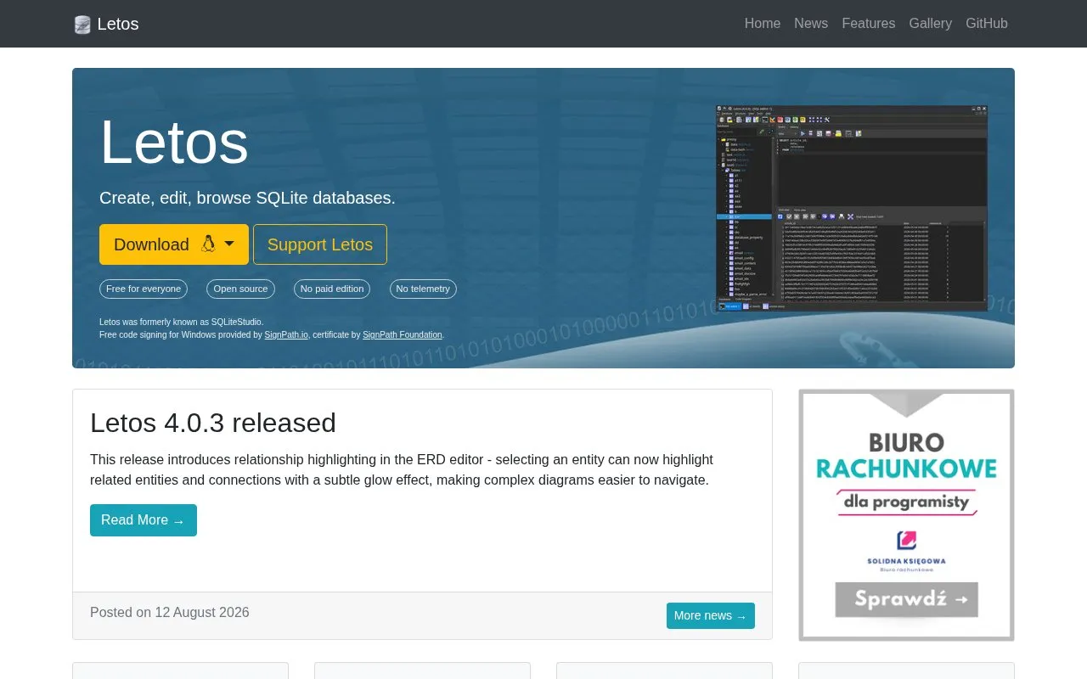Go to the Home nav item

coord(763,24)
